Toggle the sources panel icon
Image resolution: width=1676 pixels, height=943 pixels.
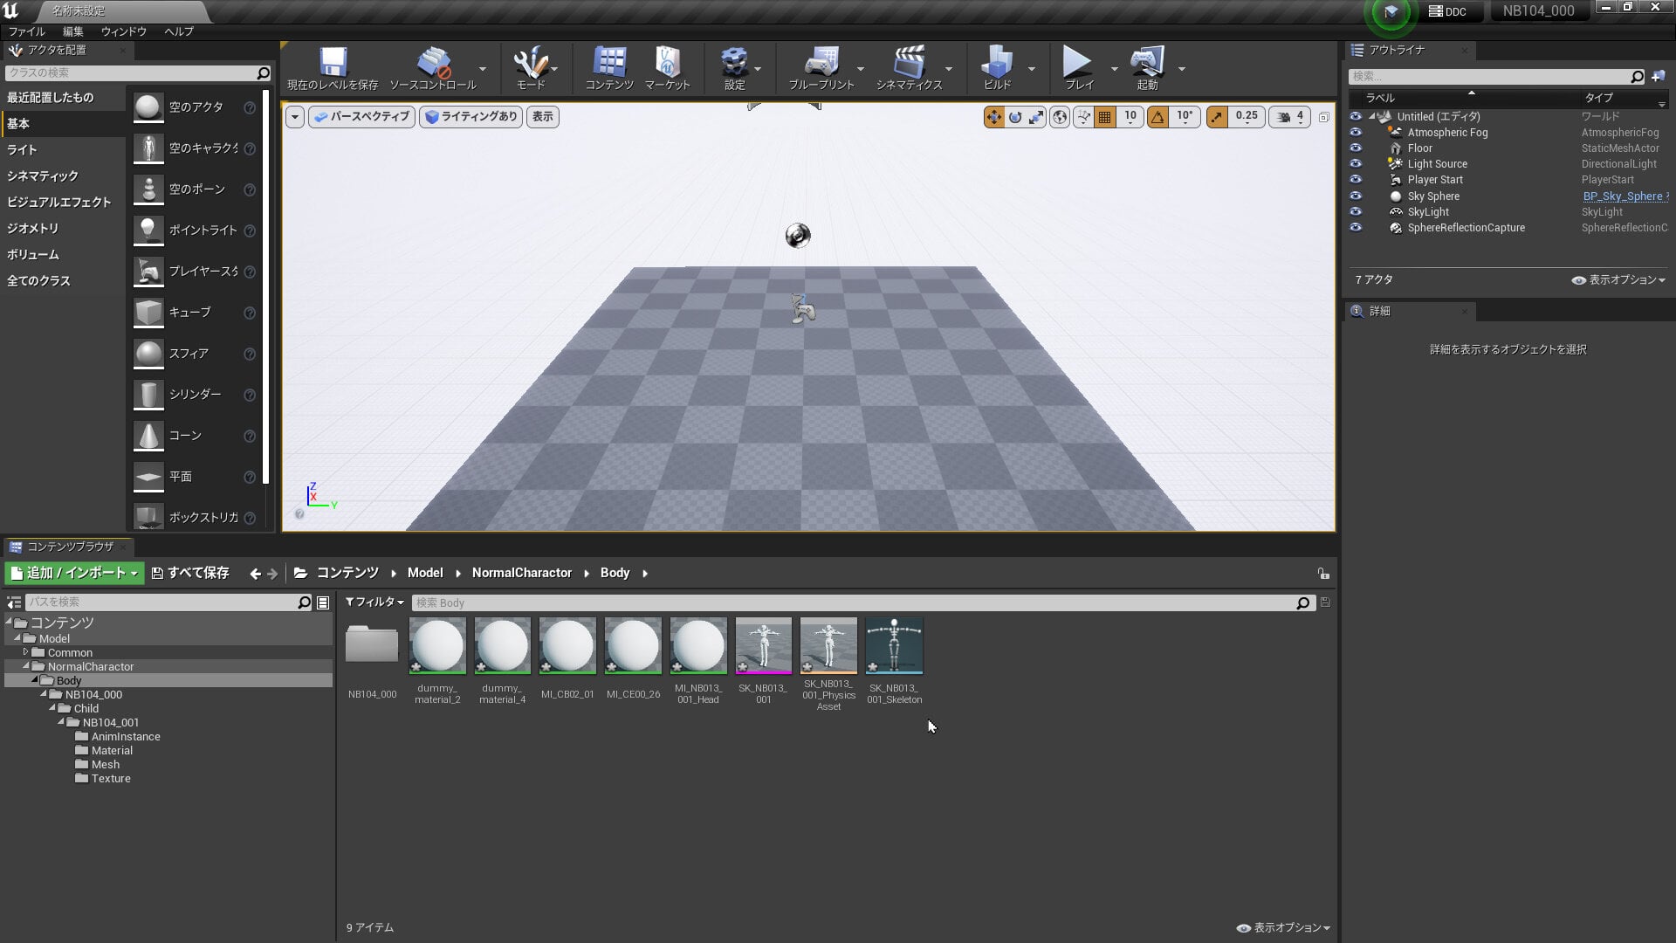[x=14, y=603]
